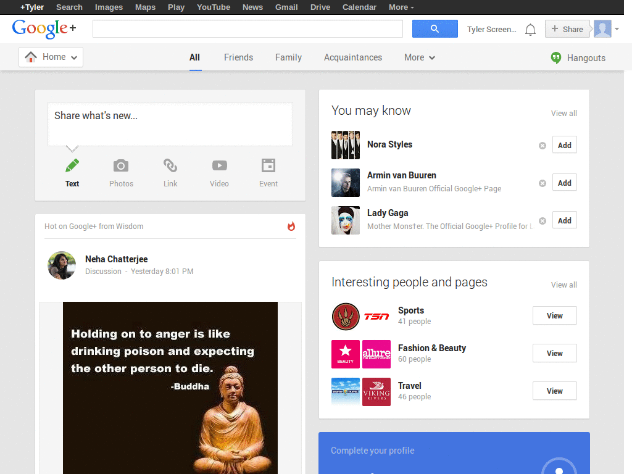Open Nora Styles profile picture
The image size is (632, 474).
tap(346, 144)
